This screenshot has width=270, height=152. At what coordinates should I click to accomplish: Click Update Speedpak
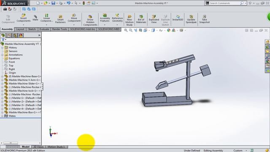coord(191,19)
